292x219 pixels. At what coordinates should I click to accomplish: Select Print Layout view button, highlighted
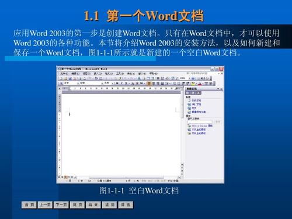(65, 177)
